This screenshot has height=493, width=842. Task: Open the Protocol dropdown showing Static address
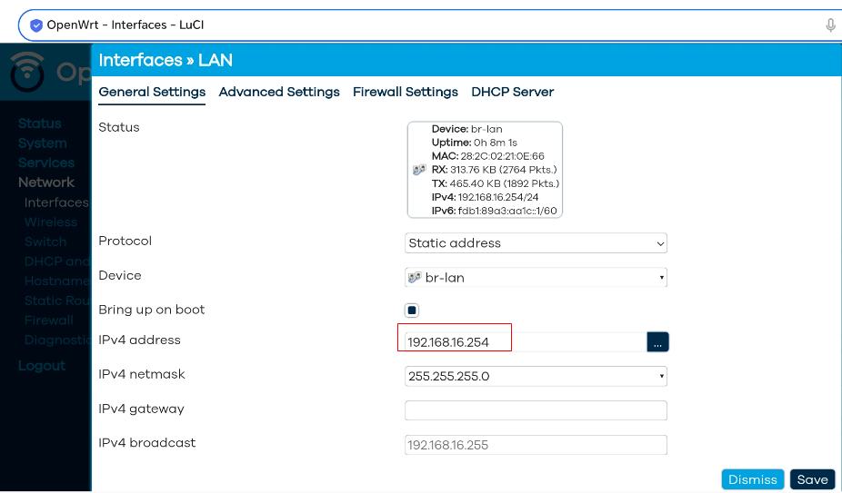point(536,243)
